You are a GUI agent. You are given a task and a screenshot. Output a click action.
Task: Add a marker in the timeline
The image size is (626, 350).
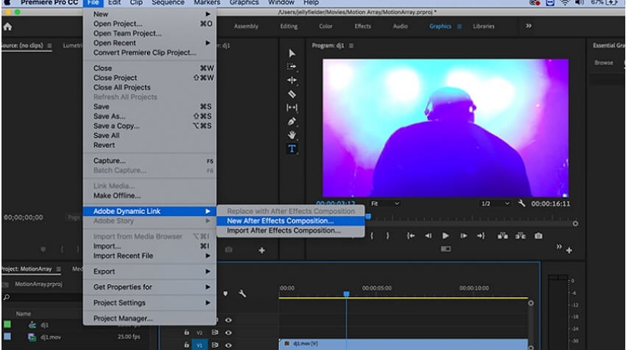(225, 294)
